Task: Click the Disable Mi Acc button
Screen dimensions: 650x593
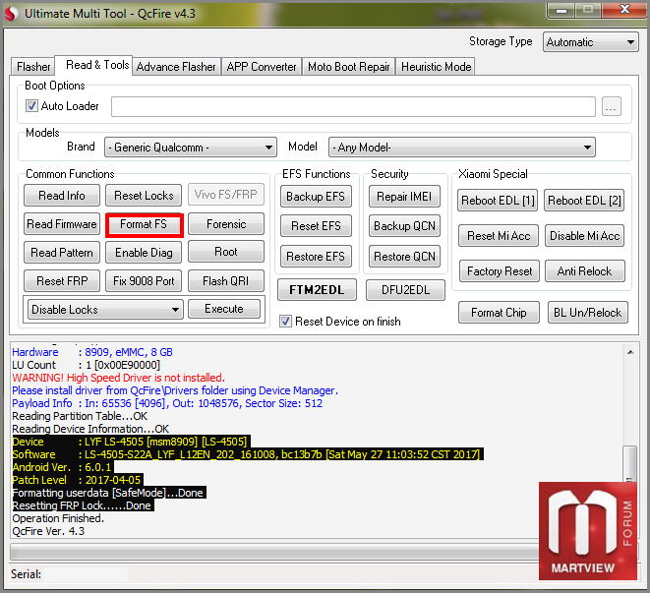Action: (584, 236)
